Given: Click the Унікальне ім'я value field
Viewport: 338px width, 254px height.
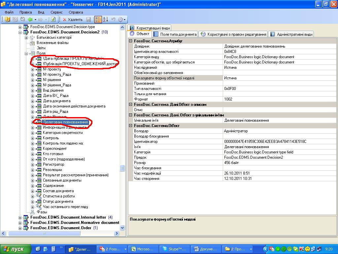Looking at the screenshot, I should coord(280,120).
